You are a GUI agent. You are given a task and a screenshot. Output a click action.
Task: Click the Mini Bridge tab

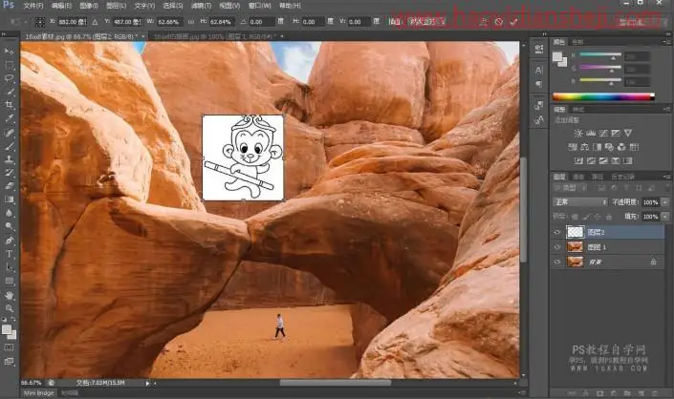(x=38, y=393)
